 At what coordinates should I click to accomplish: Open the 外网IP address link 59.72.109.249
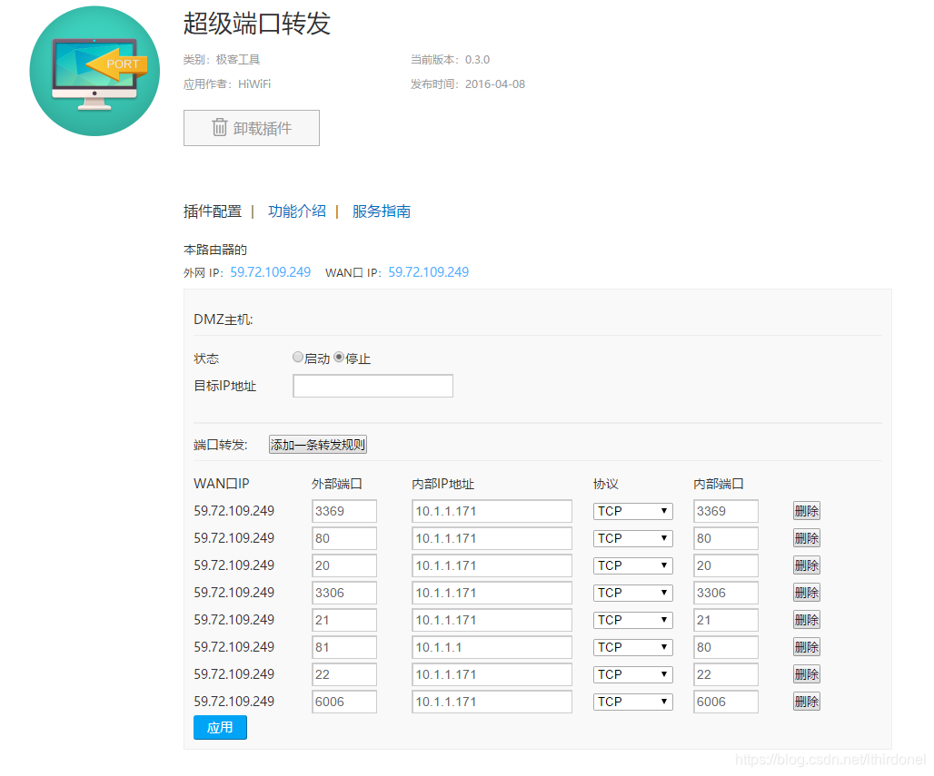point(270,272)
